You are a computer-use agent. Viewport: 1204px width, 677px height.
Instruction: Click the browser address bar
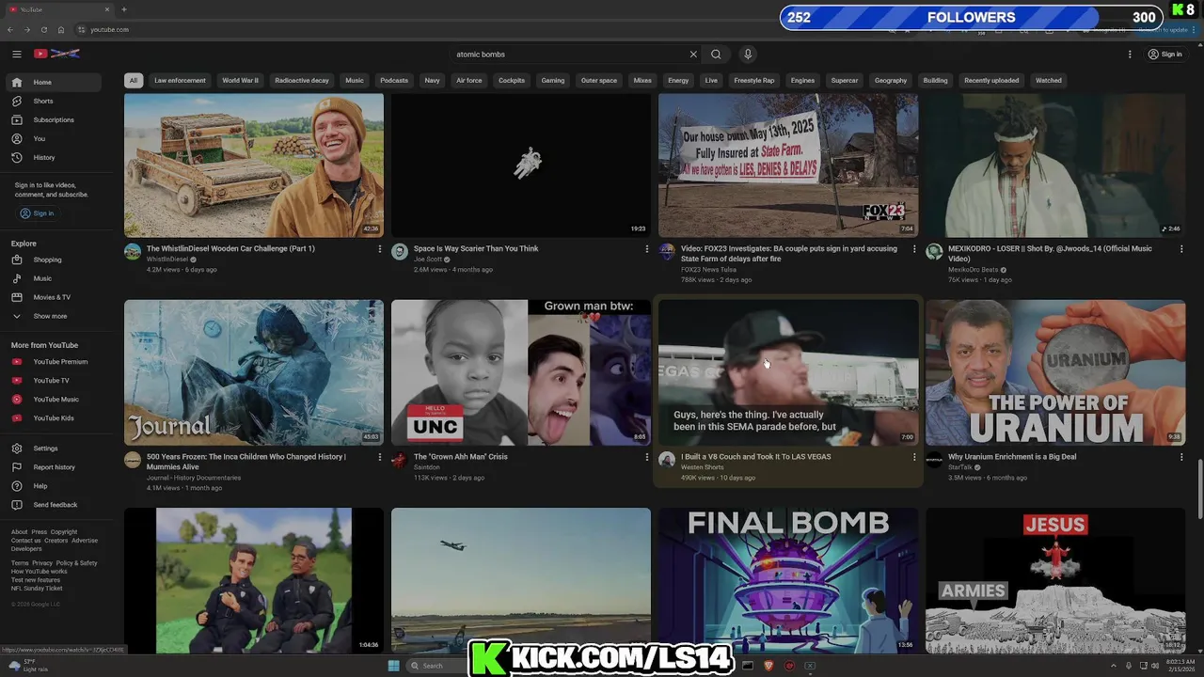click(x=470, y=29)
